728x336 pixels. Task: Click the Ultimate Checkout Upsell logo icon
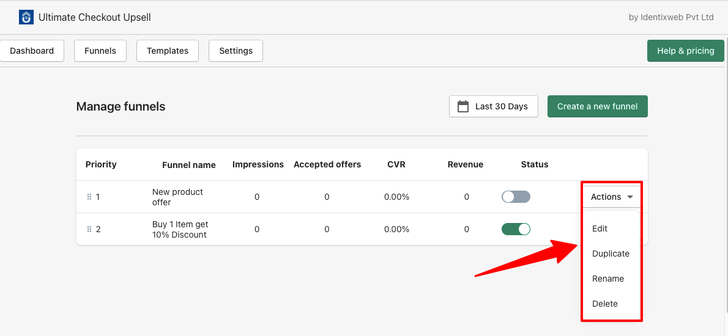(x=26, y=17)
